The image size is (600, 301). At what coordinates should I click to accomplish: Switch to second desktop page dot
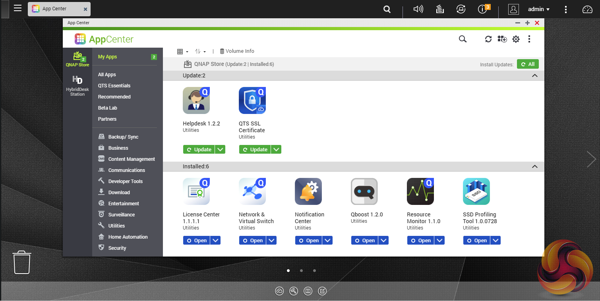point(302,271)
